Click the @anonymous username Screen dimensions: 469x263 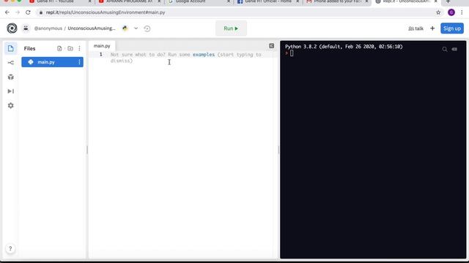pos(48,28)
